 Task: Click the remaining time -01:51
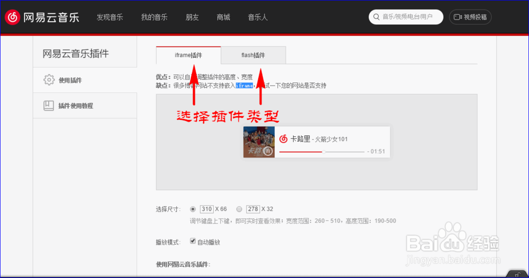click(376, 151)
